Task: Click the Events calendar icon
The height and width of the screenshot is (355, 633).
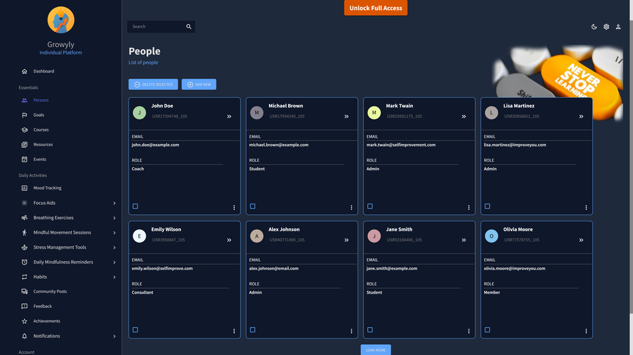Action: [24, 159]
